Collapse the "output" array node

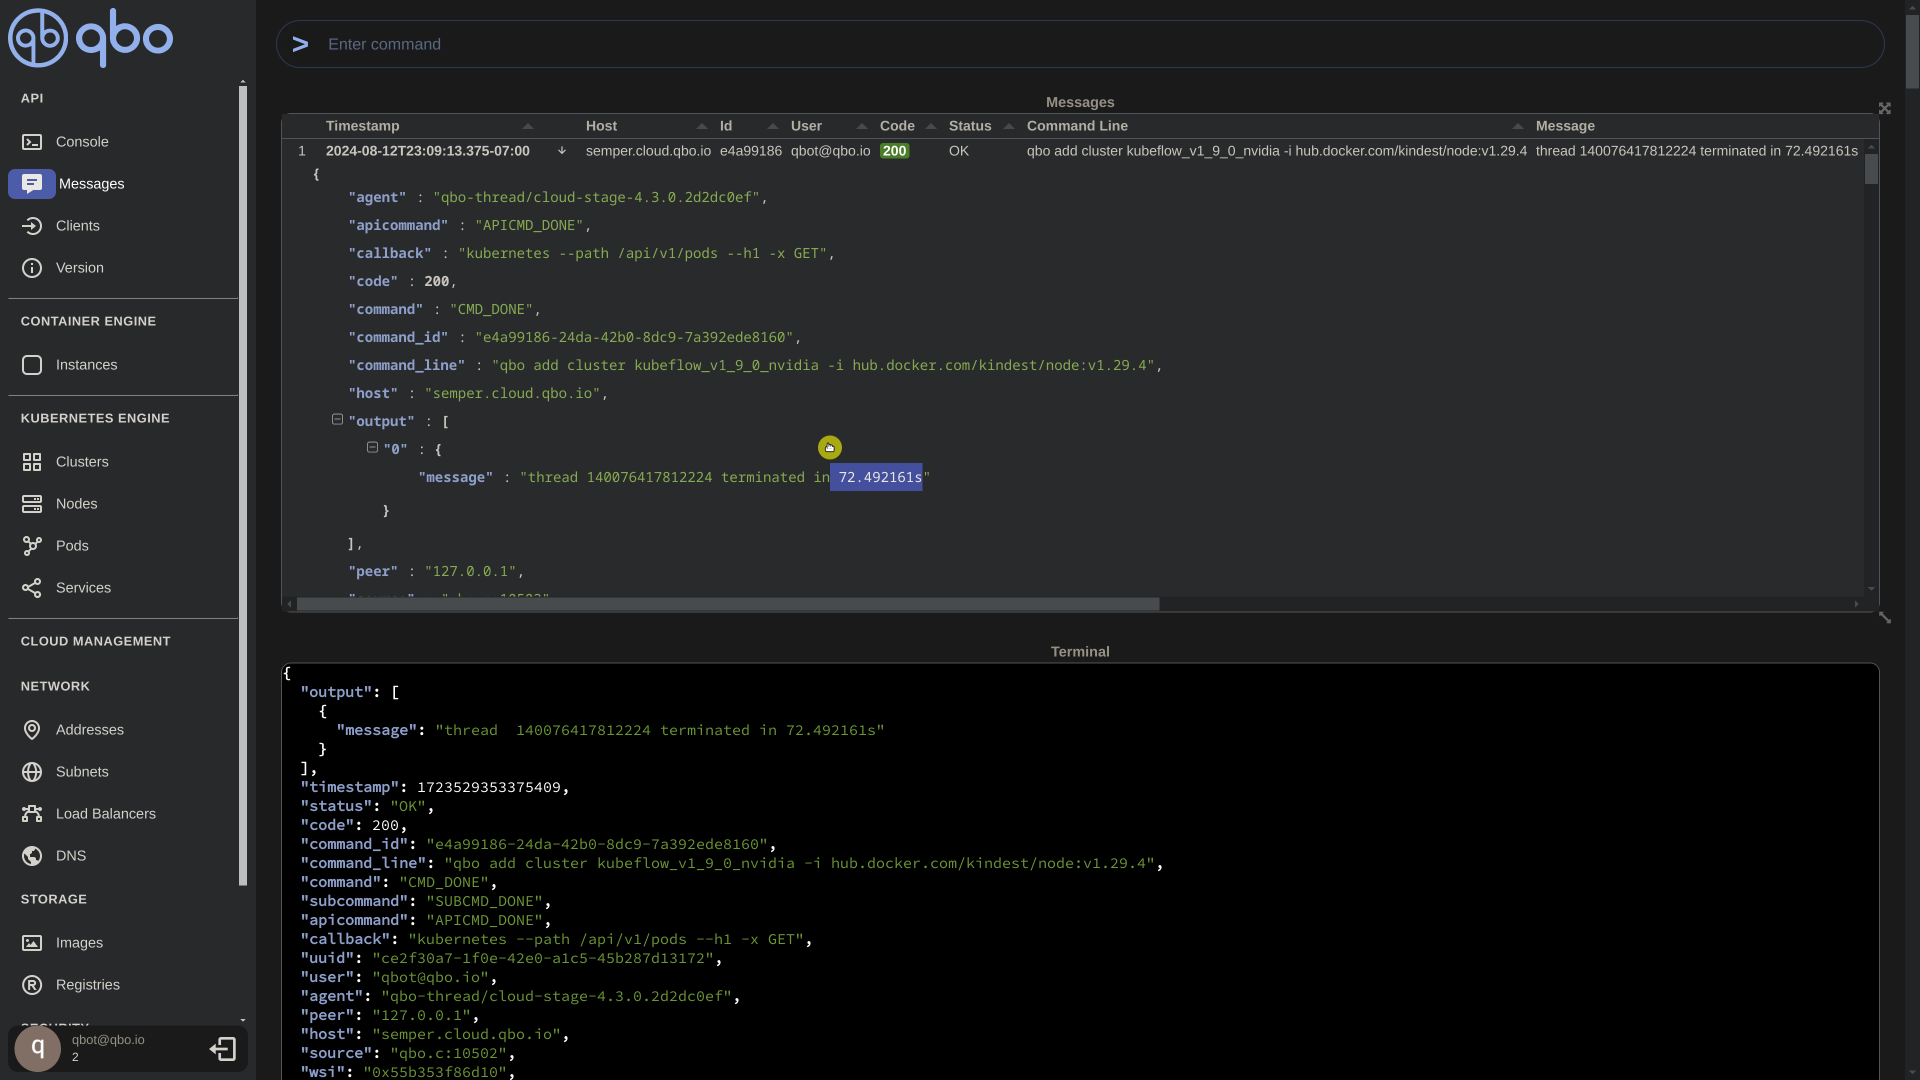tap(337, 419)
